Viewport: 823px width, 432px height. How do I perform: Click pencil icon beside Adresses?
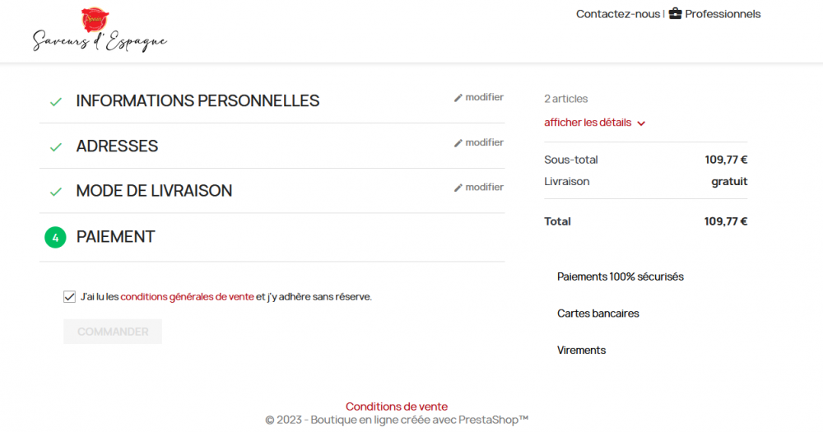[458, 143]
